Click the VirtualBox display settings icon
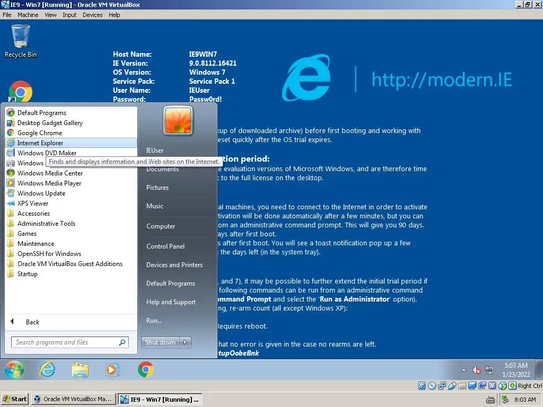543x407 pixels. (472, 386)
